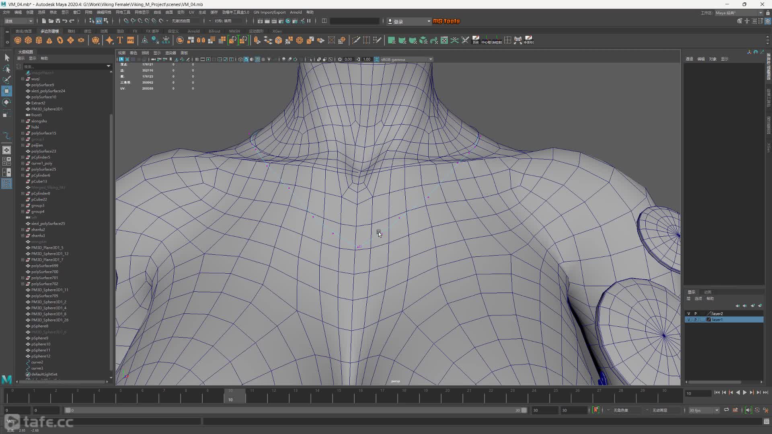Click the 通道 Channels menu in channel box

pos(689,59)
